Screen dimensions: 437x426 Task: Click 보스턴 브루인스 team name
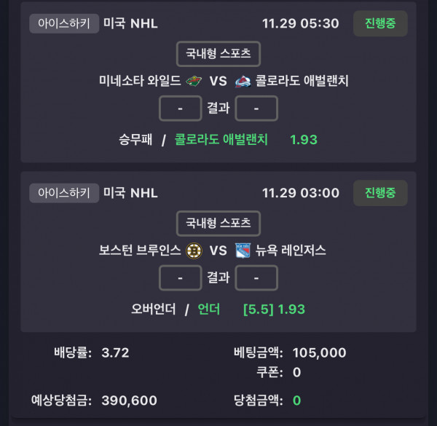coord(140,251)
